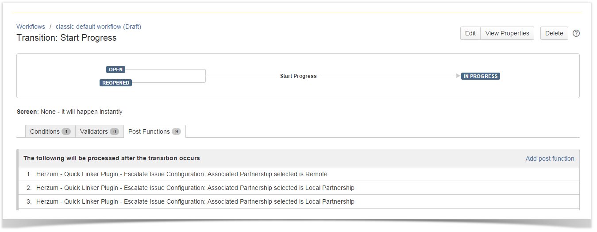The width and height of the screenshot is (597, 232).
Task: Click the arrowhead pointing to In Progress
Action: (x=458, y=76)
